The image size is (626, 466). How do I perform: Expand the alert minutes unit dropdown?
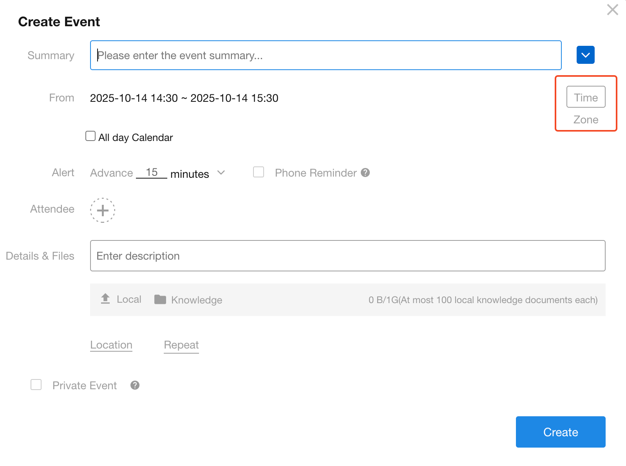[x=221, y=173]
